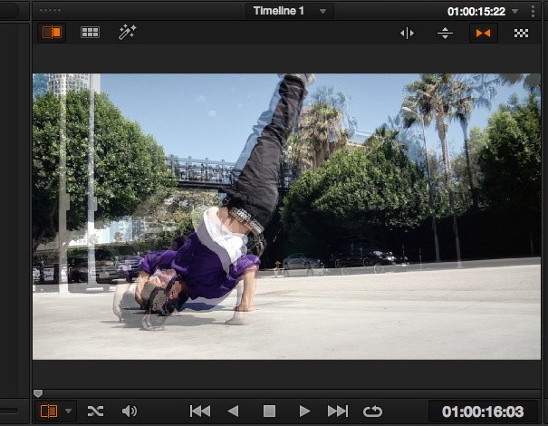Image resolution: width=548 pixels, height=426 pixels.
Task: Open the Timeline 1 dropdown
Action: pos(289,11)
